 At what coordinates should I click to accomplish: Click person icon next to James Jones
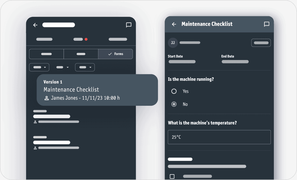pos(47,98)
